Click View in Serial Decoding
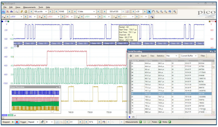 (x=152, y=56)
